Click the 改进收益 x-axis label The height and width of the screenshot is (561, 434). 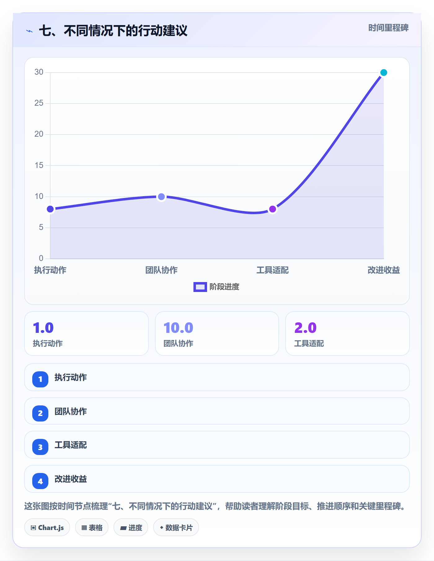click(384, 270)
